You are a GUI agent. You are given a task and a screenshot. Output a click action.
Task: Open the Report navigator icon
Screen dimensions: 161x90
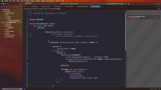click(x=21, y=6)
